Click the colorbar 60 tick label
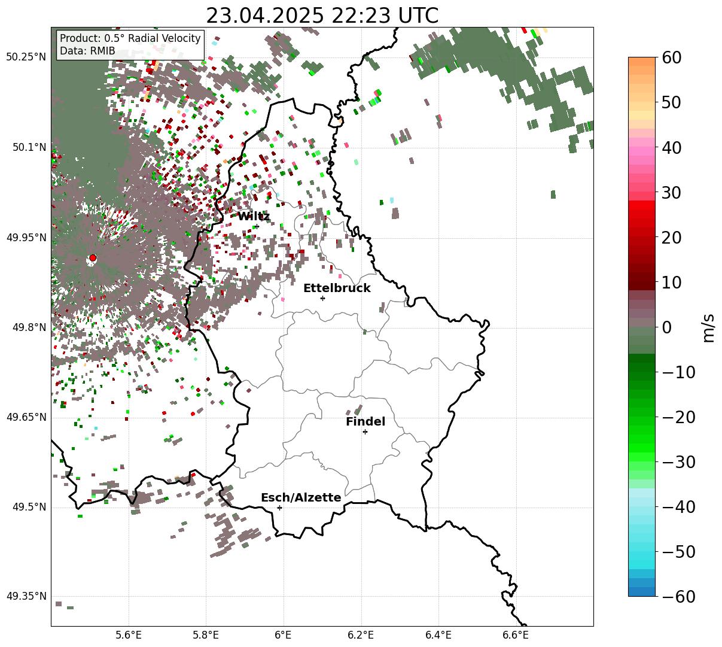 [x=671, y=57]
